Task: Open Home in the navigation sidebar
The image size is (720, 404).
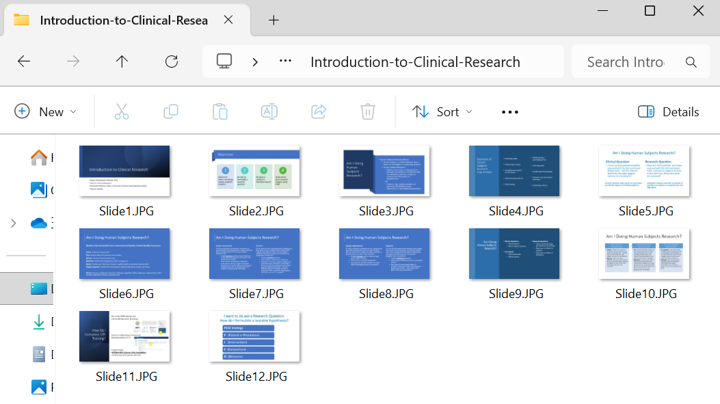Action: [x=39, y=157]
